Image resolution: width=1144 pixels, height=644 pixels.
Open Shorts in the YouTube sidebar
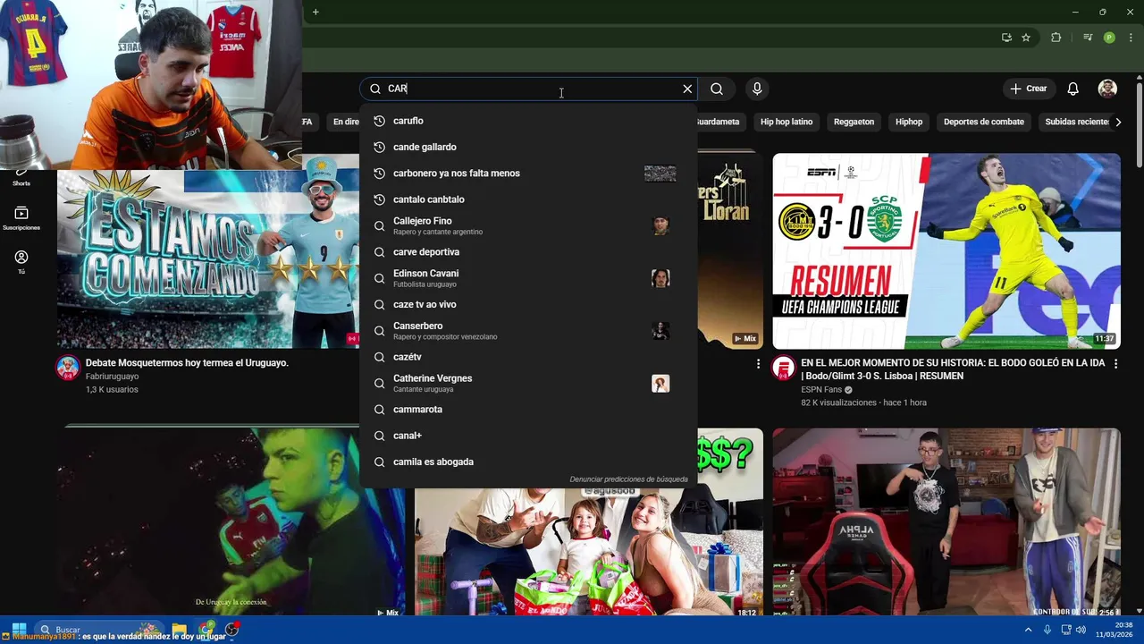coord(21,177)
